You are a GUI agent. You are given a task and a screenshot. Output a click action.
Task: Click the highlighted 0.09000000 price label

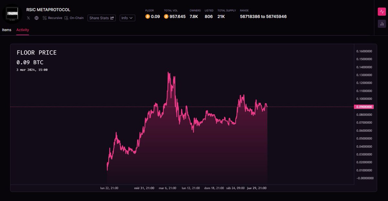click(x=364, y=107)
